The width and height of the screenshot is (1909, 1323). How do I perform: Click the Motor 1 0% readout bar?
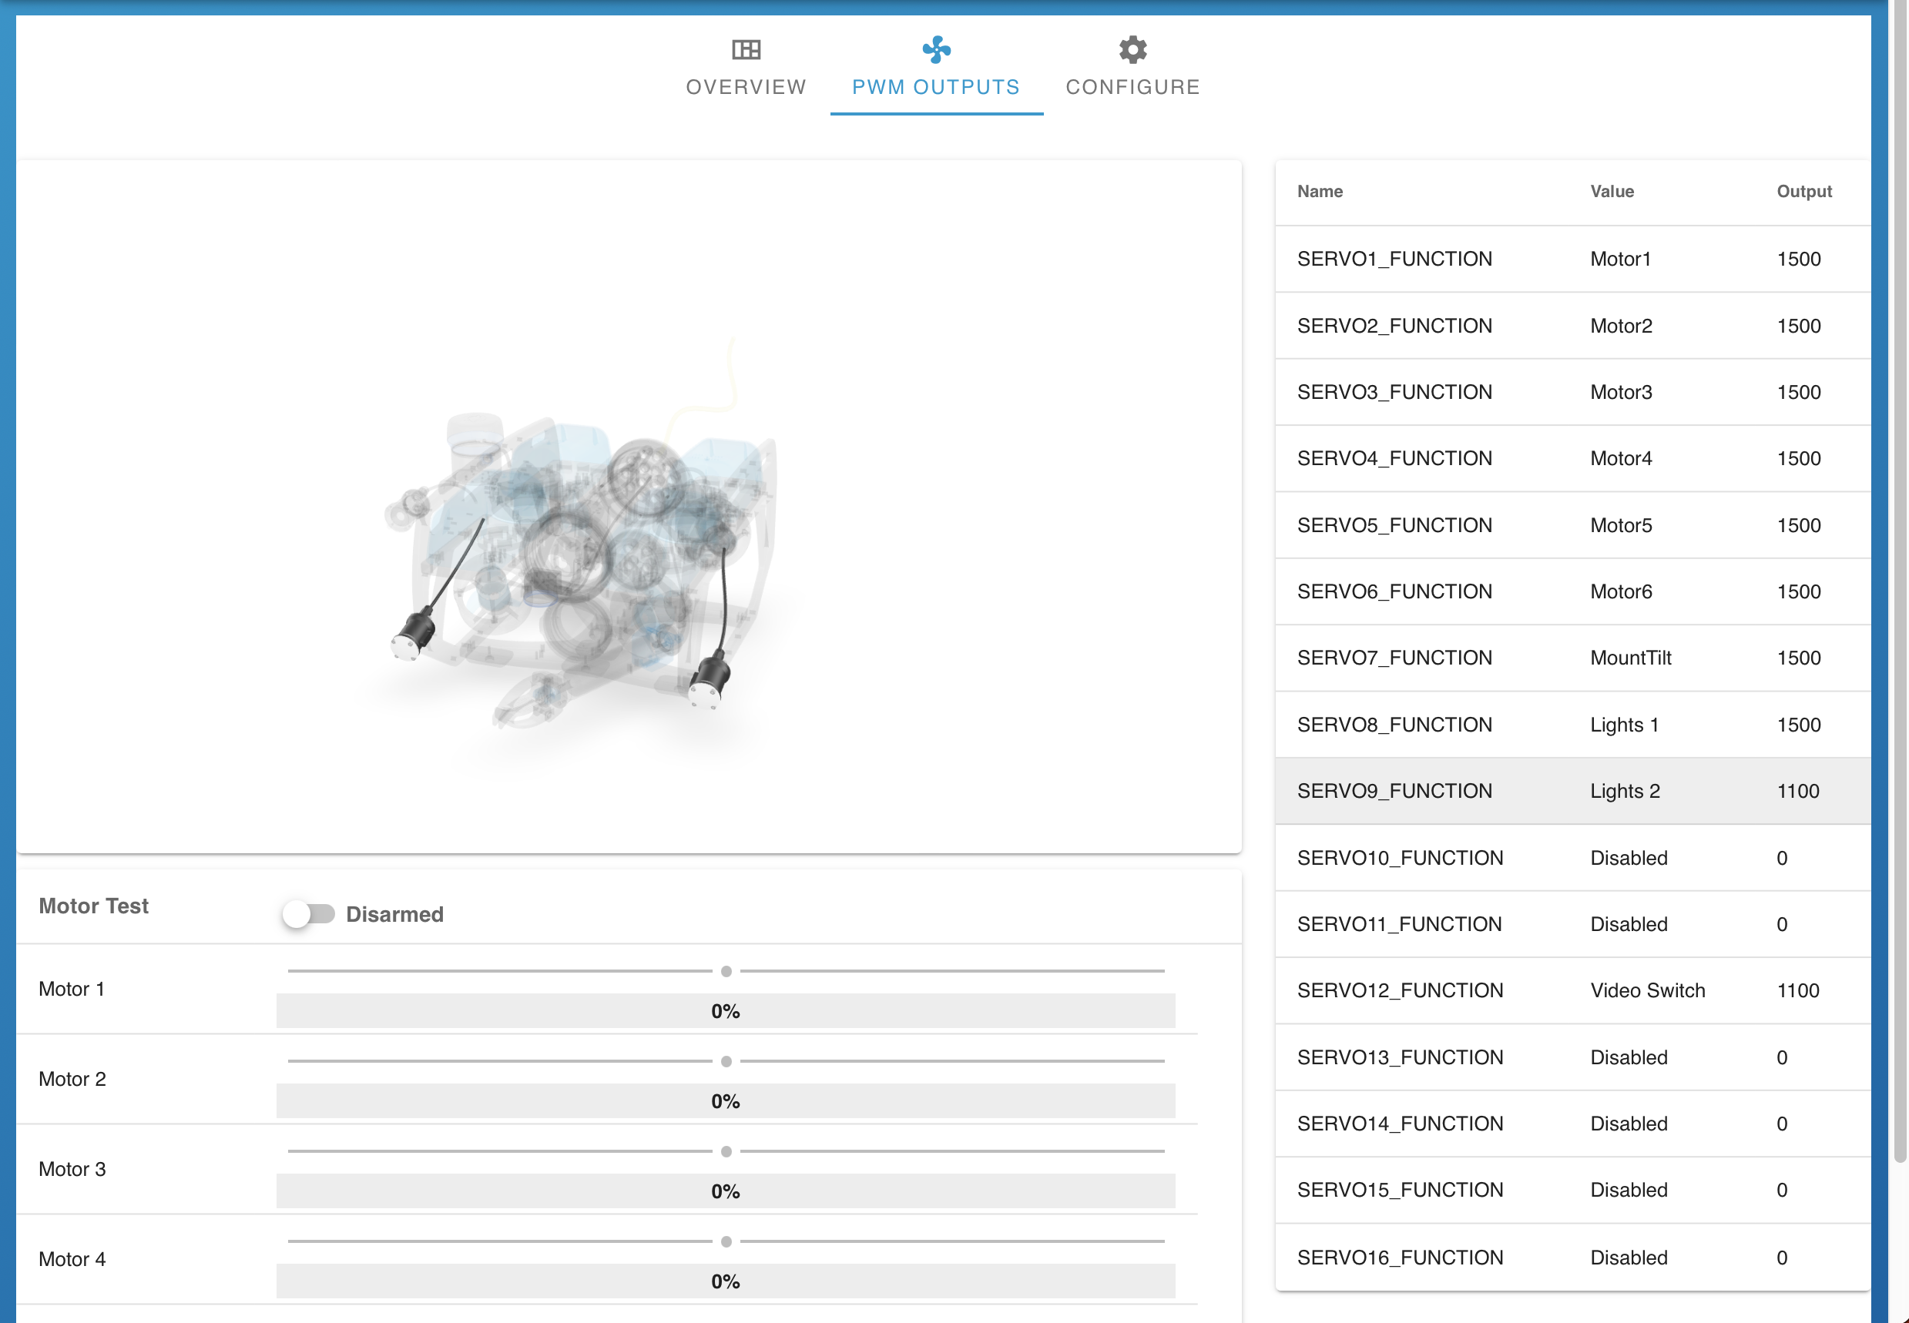click(726, 1011)
